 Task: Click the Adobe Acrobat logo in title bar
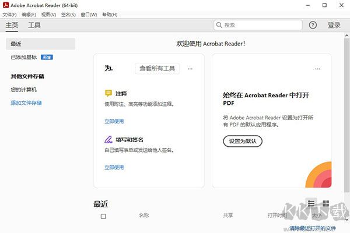coord(6,5)
